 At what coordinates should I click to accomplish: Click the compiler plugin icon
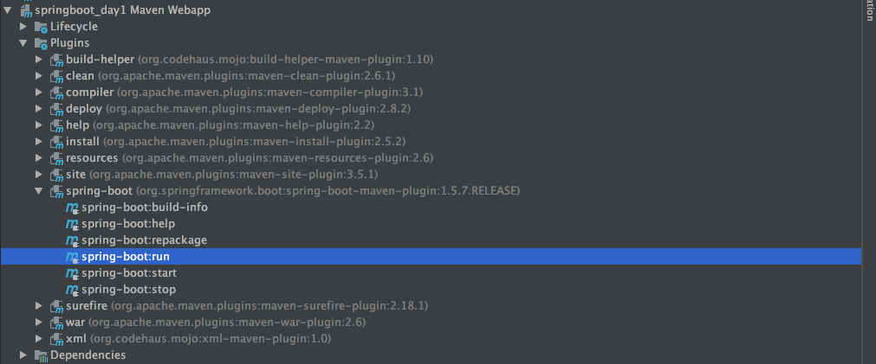click(x=56, y=92)
